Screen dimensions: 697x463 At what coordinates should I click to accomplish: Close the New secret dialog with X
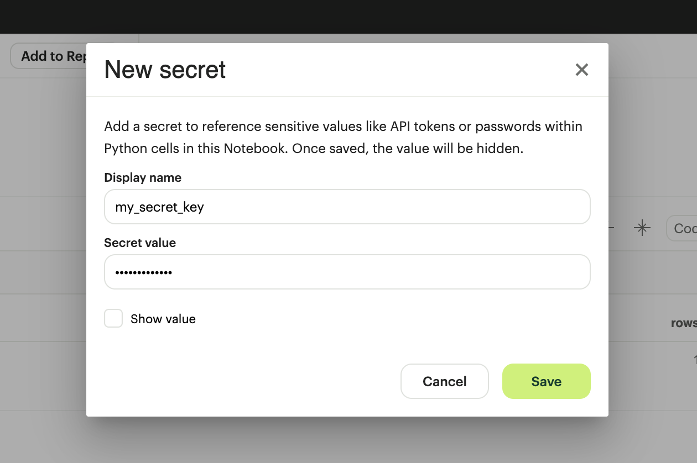click(581, 70)
